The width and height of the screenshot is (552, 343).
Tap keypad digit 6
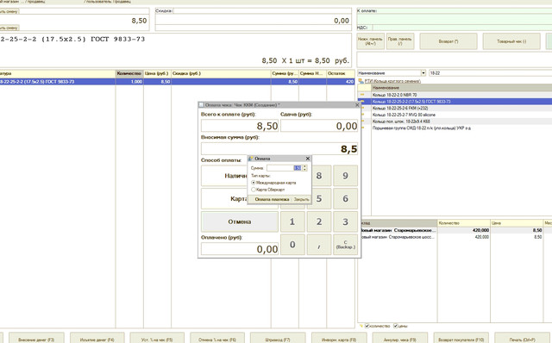click(x=345, y=199)
